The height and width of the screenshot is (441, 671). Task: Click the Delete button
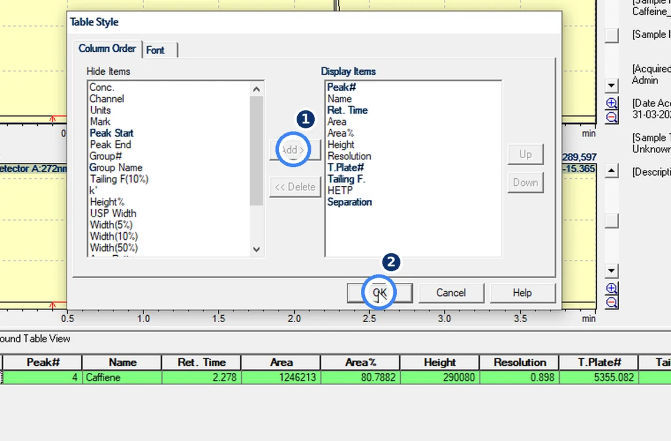(295, 187)
